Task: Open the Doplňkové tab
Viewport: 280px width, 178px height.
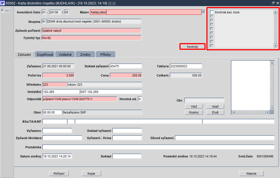Action: (45, 55)
